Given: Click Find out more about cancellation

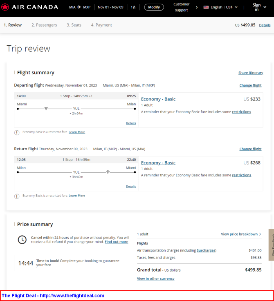Looking at the screenshot, I should 116,242.
